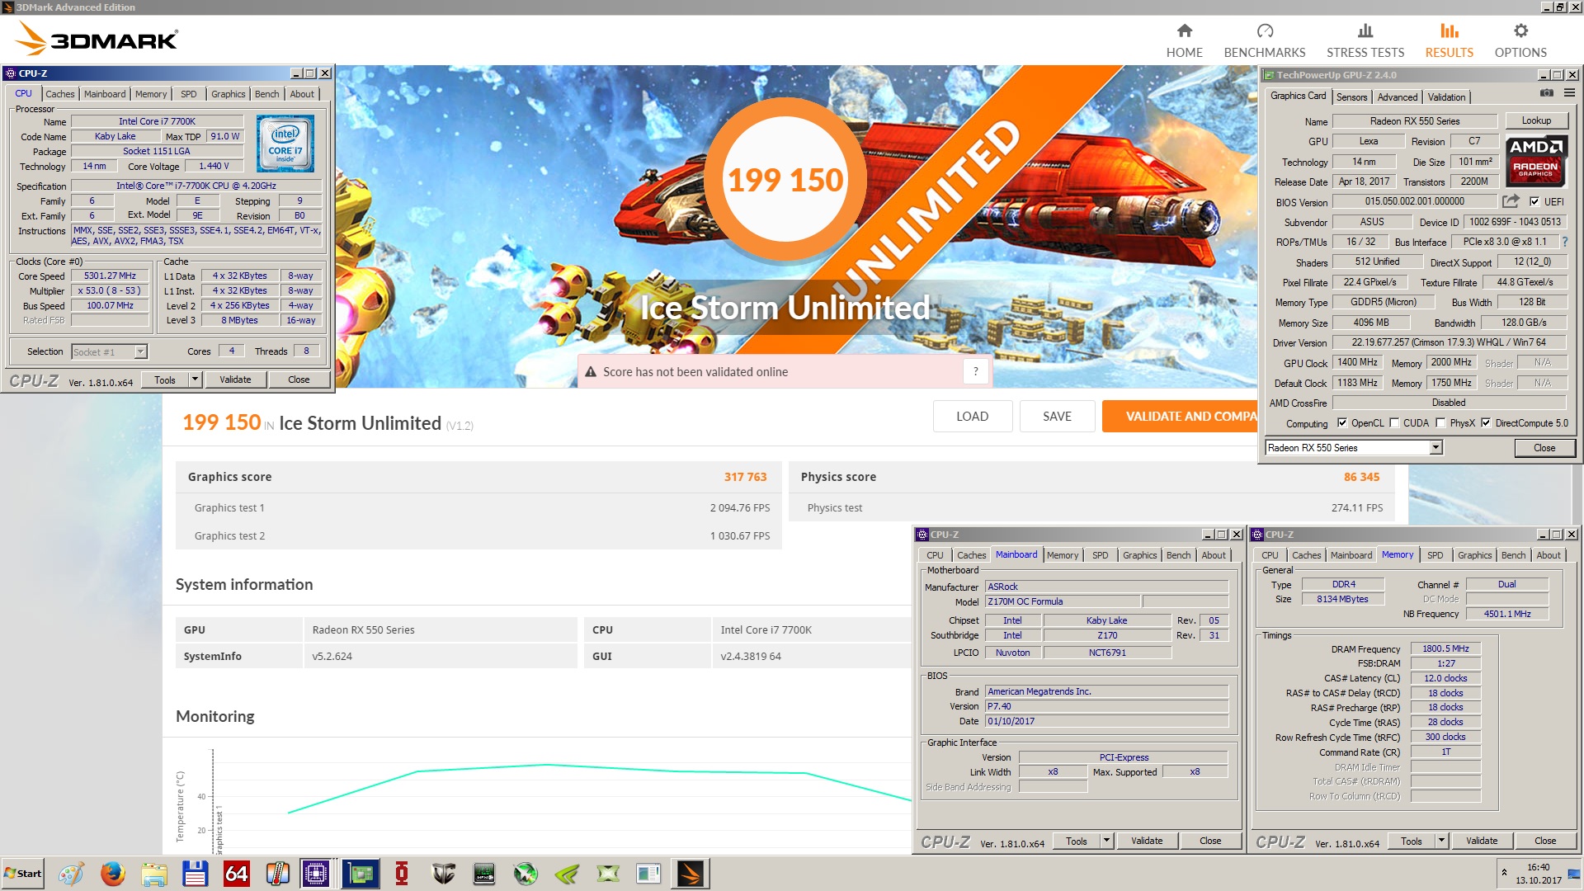Click the Intel Core i7 logo in CPU-Z
The image size is (1584, 891).
[x=285, y=143]
